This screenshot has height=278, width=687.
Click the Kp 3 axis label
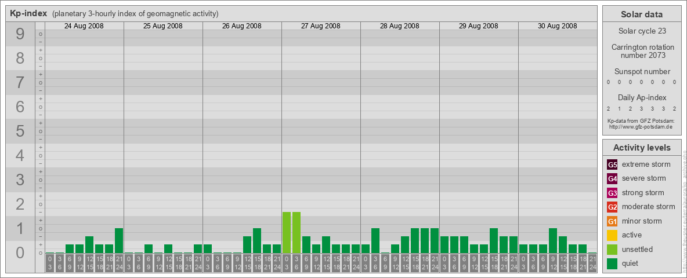point(20,180)
